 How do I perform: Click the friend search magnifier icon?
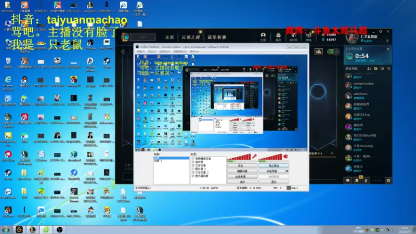tap(388, 69)
